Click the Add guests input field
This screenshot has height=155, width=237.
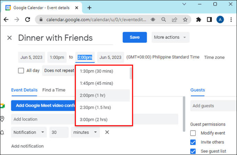213,106
